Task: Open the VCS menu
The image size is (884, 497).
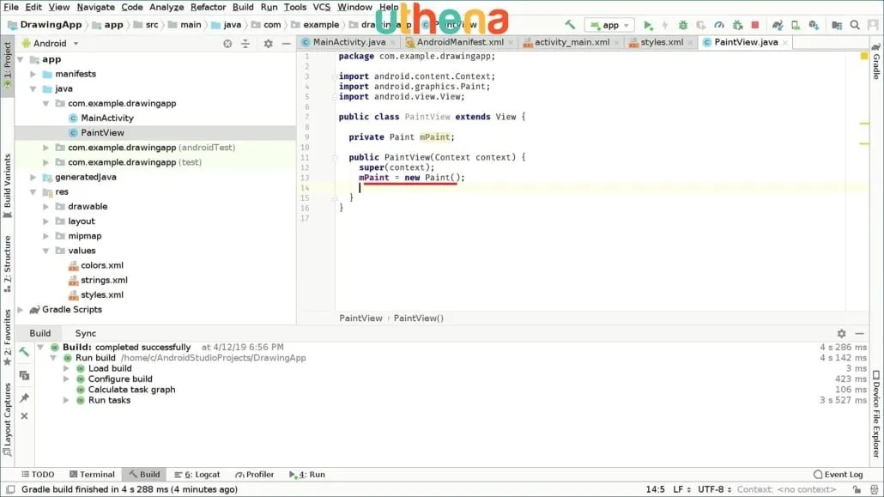Action: click(x=321, y=8)
